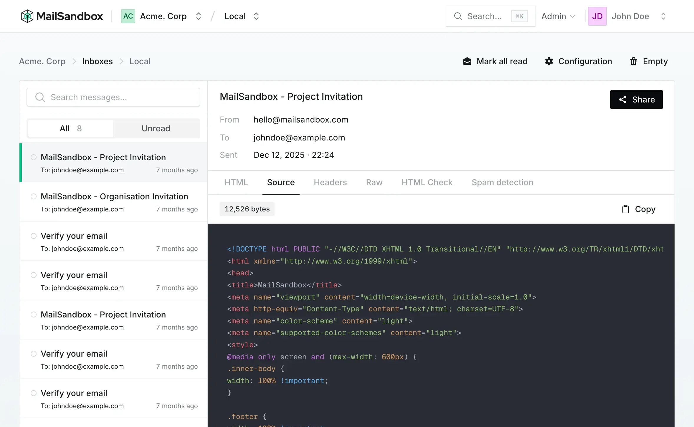694x427 pixels.
Task: Select the Source tab
Action: click(281, 182)
